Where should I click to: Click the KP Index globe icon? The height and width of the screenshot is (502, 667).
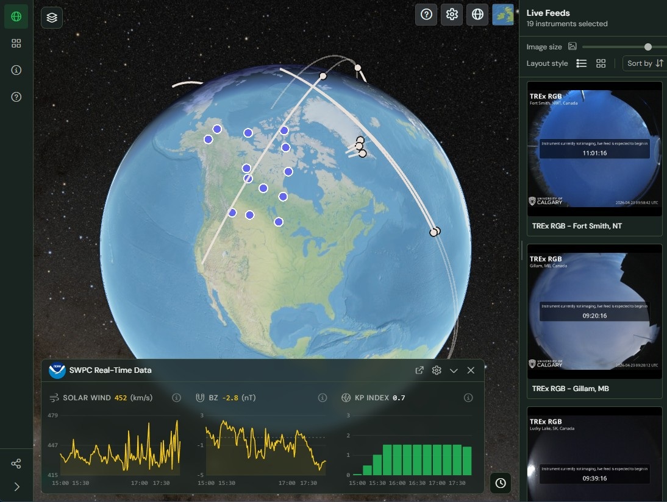point(346,398)
